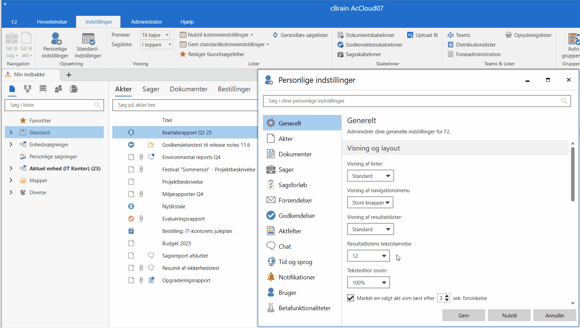Screen dimensions: 580x328
Task: Select Notifikationer in the settings sidebar
Action: (297, 277)
